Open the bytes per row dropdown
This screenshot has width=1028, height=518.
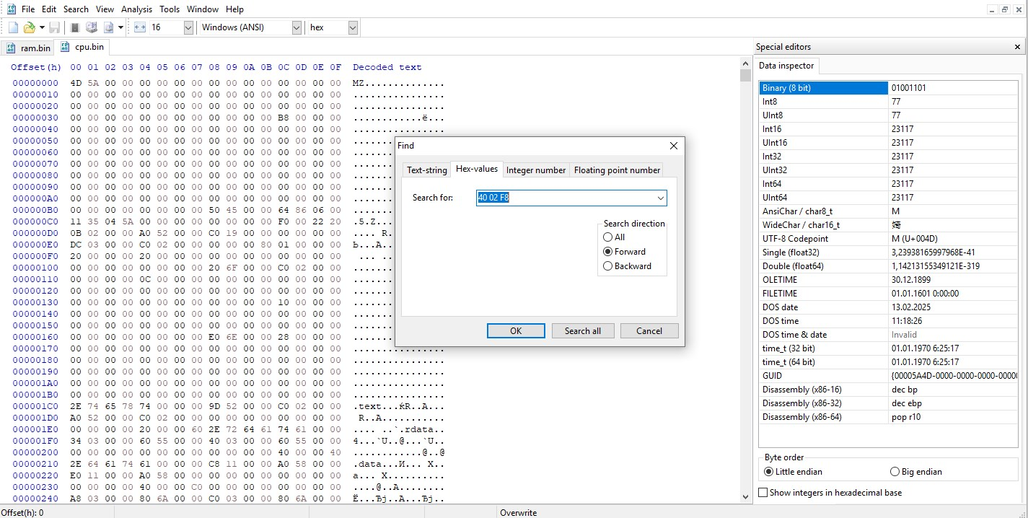[188, 27]
